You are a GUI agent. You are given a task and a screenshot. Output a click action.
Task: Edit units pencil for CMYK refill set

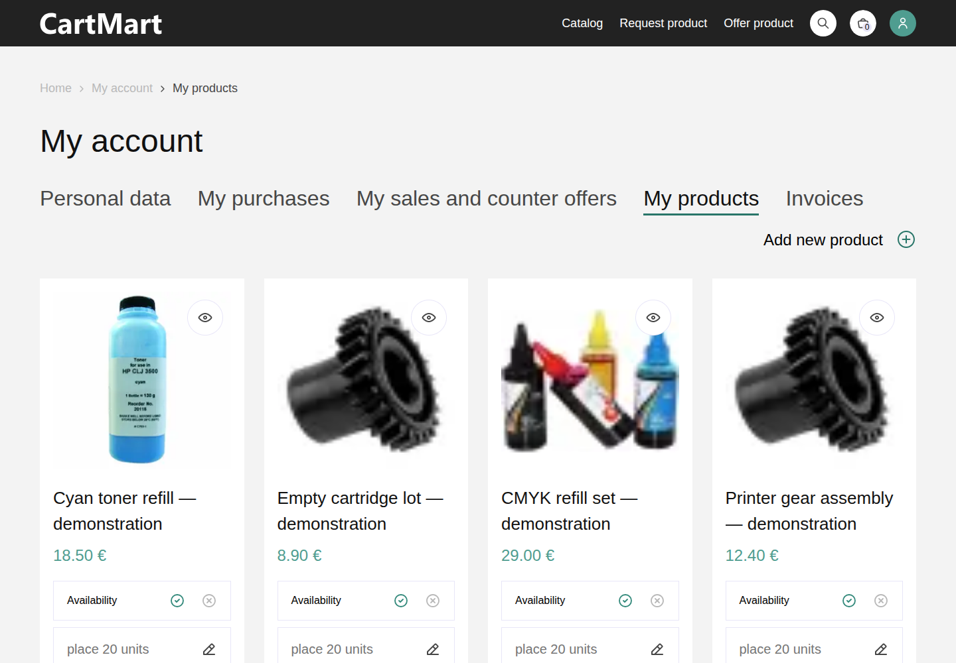tap(657, 649)
